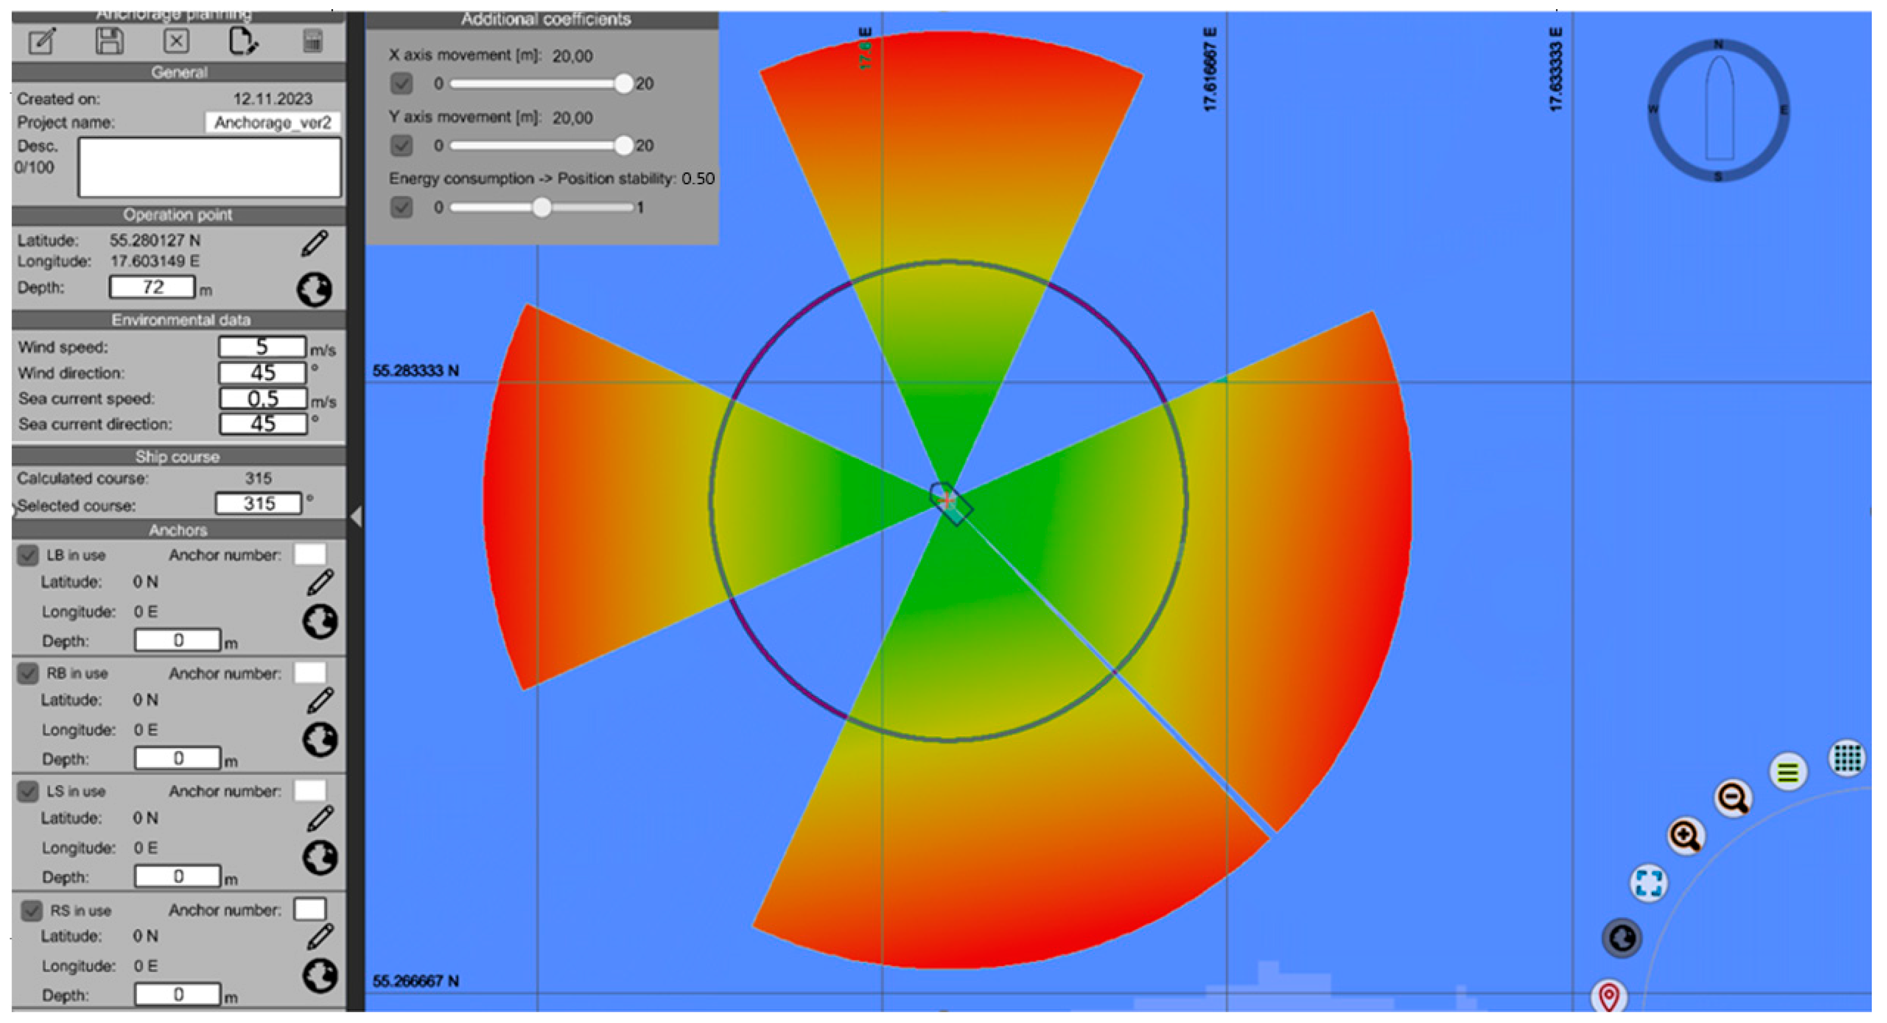Viewport: 1887px width, 1023px height.
Task: Click the Wind speed input field
Action: [261, 346]
